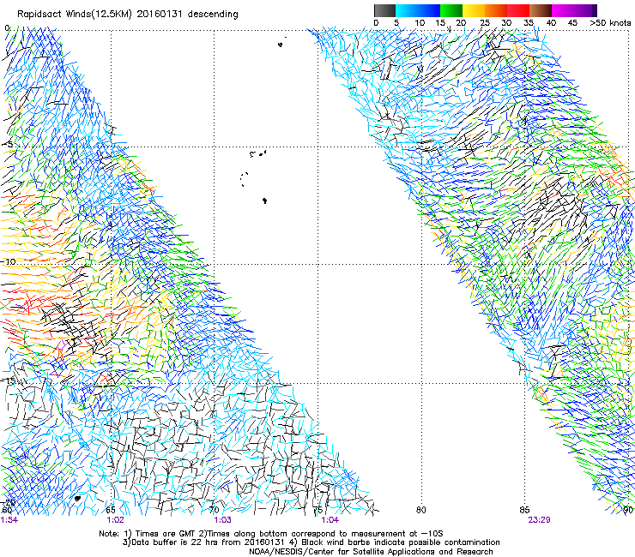Click the green 15-20 knots legend swatch
This screenshot has height=557, width=635.
451,10
